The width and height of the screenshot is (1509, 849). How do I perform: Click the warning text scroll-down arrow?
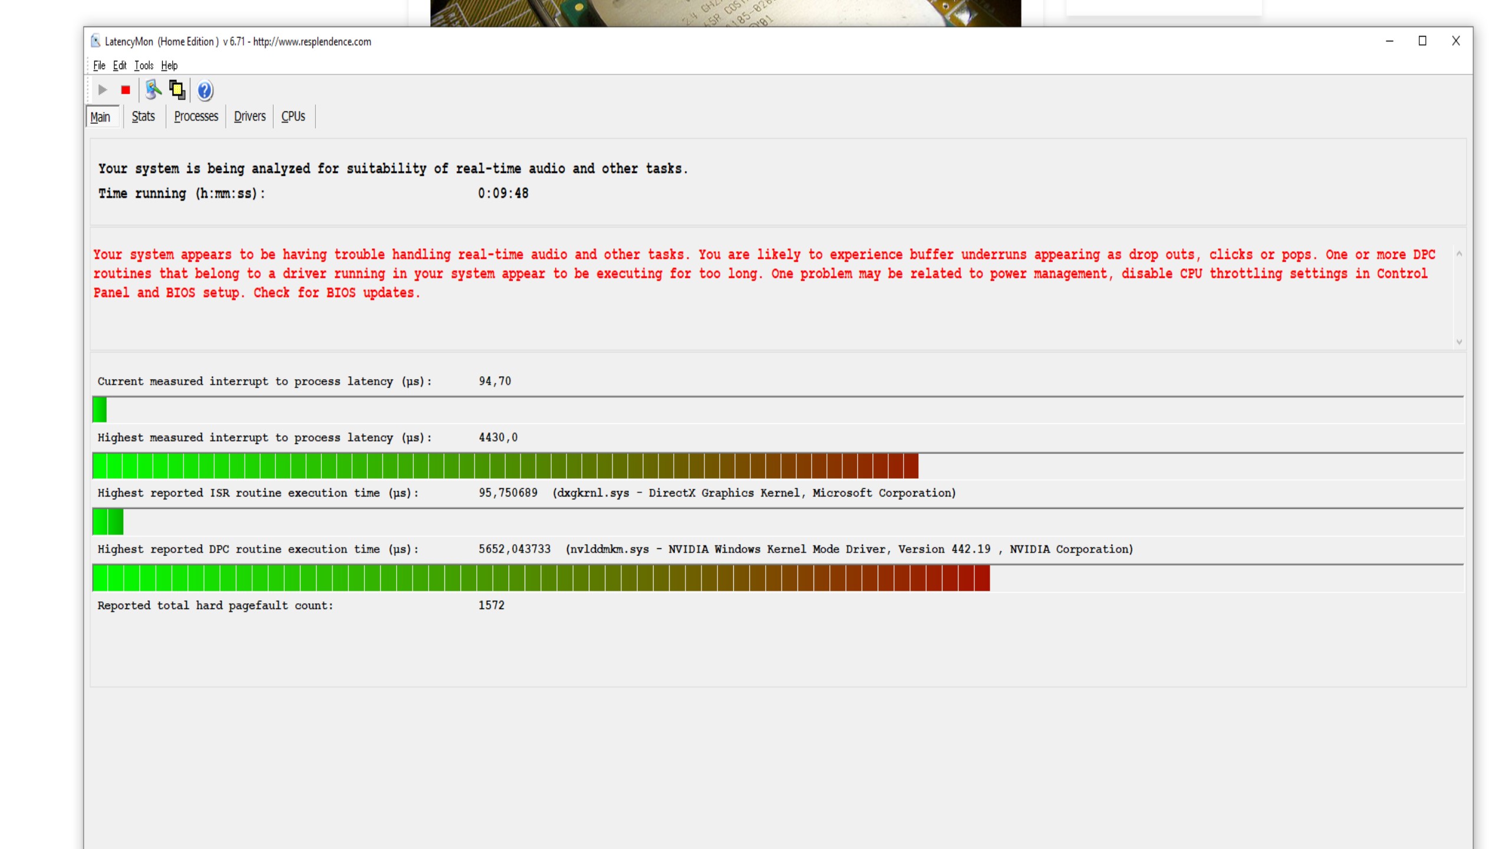[1459, 342]
